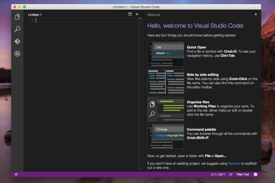This screenshot has height=183, width=275.
Task: Click the Git status icon in status bar
Action: [x=16, y=174]
